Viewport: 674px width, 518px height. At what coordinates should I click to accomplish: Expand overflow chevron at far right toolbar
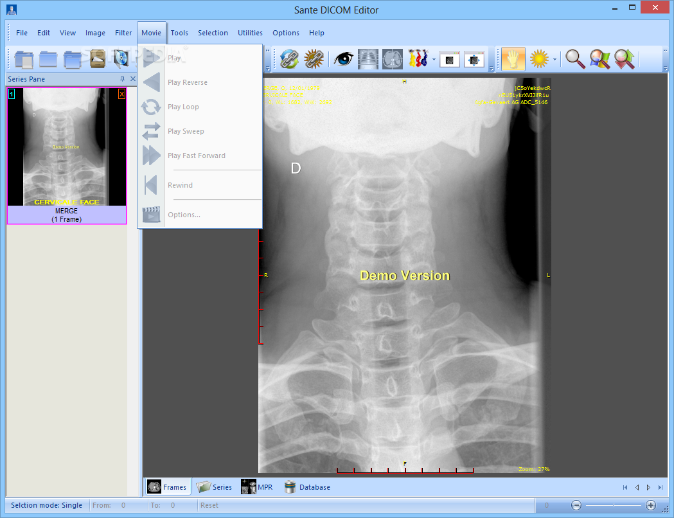click(666, 59)
